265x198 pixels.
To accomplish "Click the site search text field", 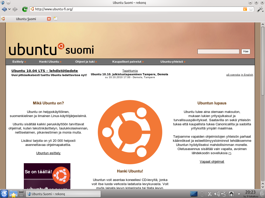I will [x=218, y=52].
